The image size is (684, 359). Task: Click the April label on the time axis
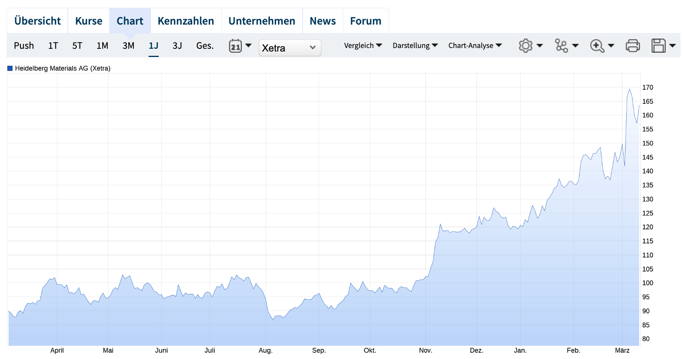[x=57, y=350]
